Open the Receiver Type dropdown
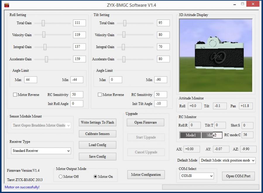The image size is (263, 193). (41, 151)
